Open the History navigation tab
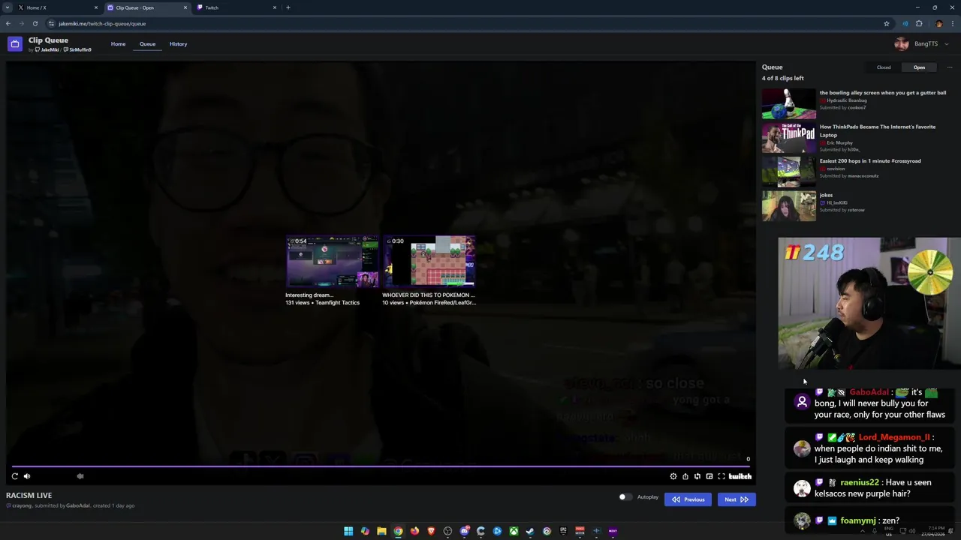Viewport: 961px width, 540px height. point(178,43)
